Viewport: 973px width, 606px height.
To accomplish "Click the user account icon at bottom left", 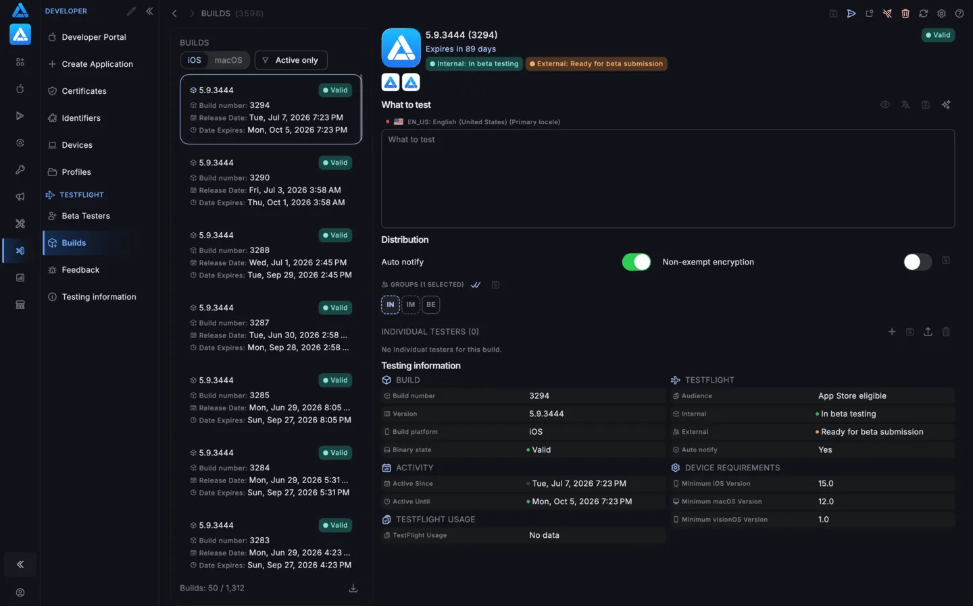I will (x=20, y=593).
